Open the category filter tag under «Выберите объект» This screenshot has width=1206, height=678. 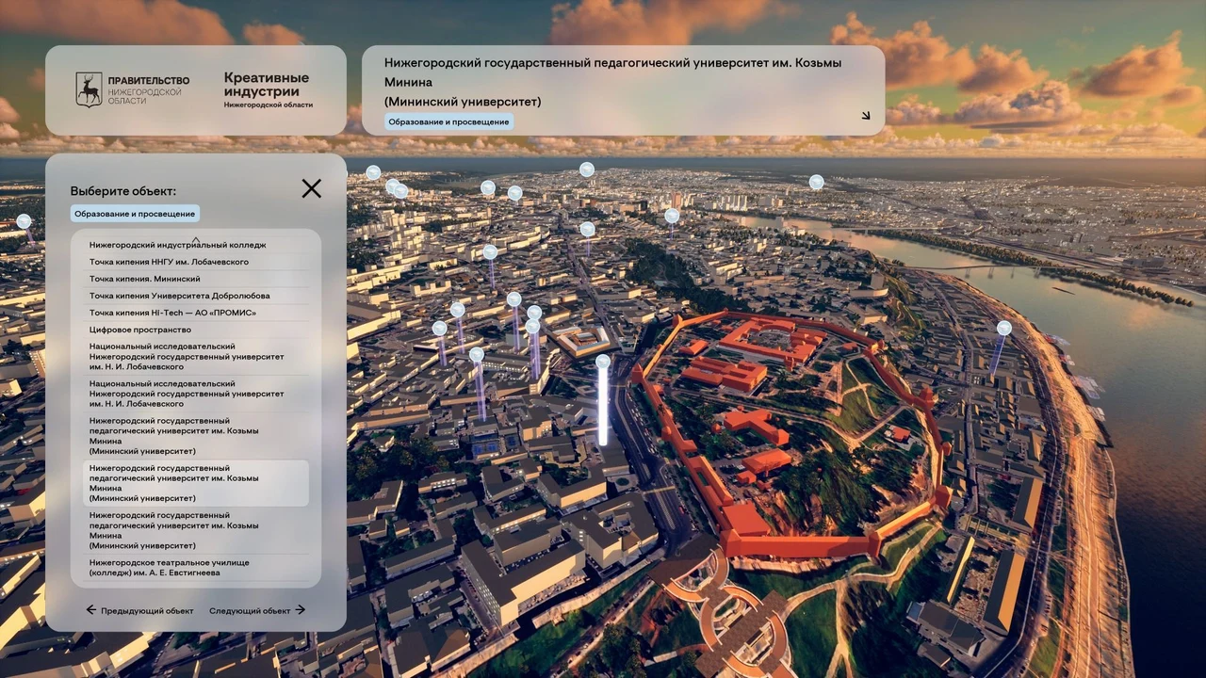tap(135, 214)
